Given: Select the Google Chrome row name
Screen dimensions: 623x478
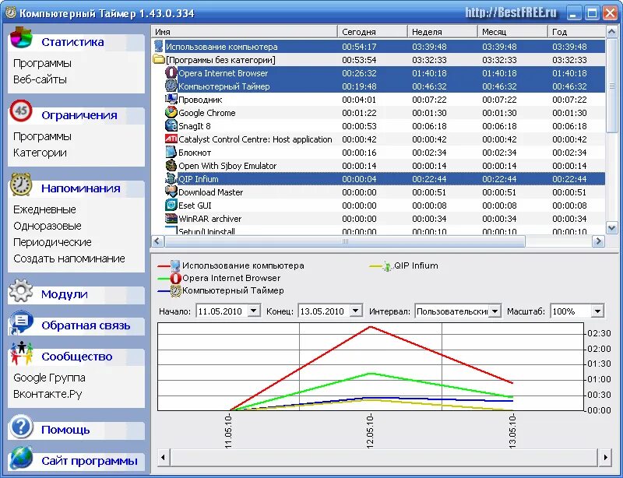Looking at the screenshot, I should click(x=206, y=113).
